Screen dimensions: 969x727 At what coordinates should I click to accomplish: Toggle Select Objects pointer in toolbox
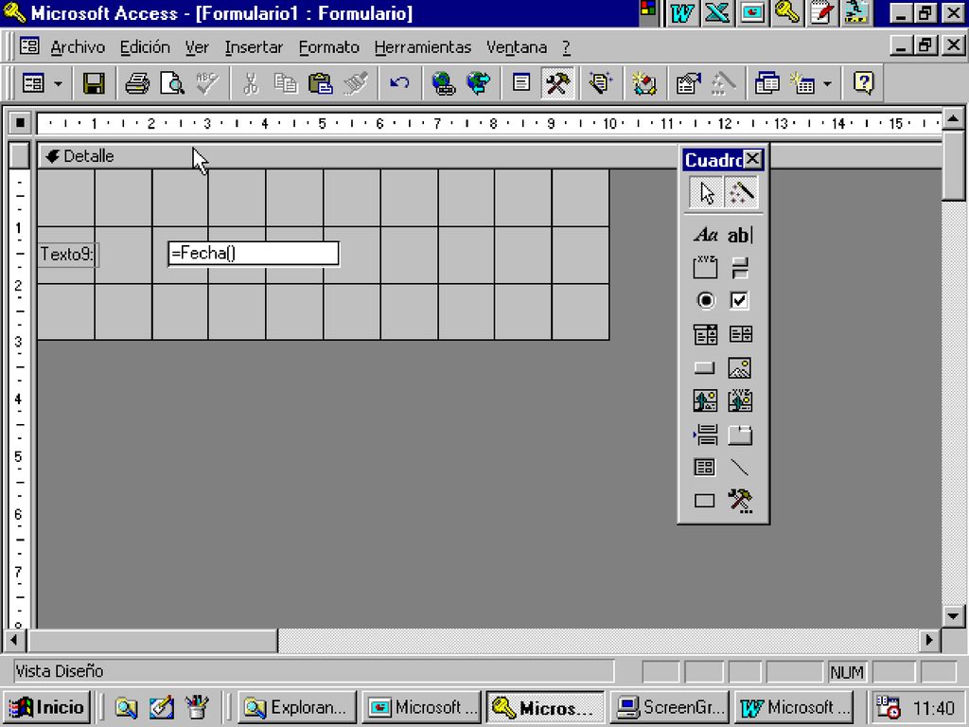pos(706,193)
